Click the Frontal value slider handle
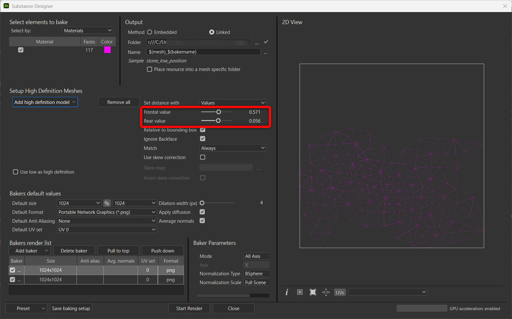The width and height of the screenshot is (512, 319). 218,112
